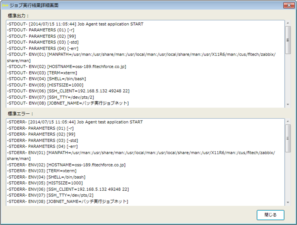
Task: Click the 標準エラー scroll up arrow
Action: click(288, 121)
